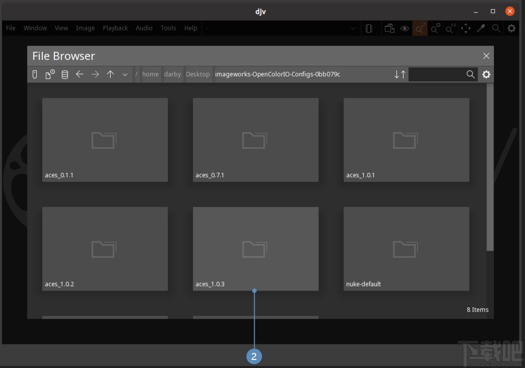Open the drives database icon

pyautogui.click(x=65, y=74)
